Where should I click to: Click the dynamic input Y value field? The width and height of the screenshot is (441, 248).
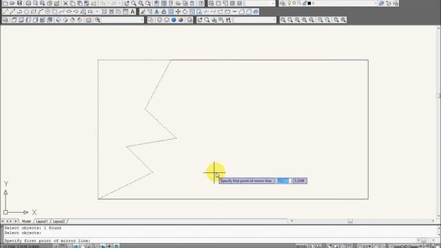[300, 180]
